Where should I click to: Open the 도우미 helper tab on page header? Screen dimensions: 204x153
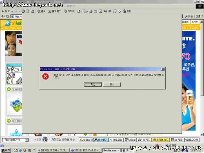[x=195, y=22]
